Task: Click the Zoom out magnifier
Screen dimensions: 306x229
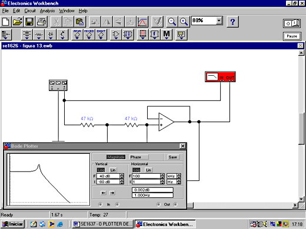Action: tap(172, 22)
